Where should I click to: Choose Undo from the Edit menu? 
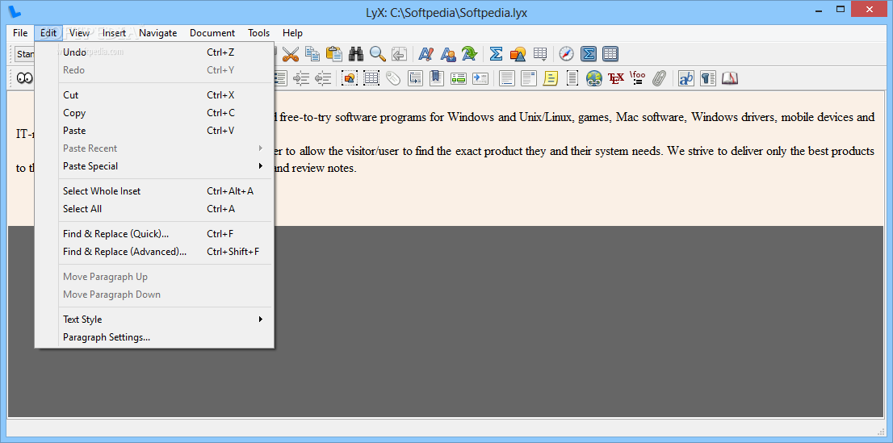(x=154, y=52)
